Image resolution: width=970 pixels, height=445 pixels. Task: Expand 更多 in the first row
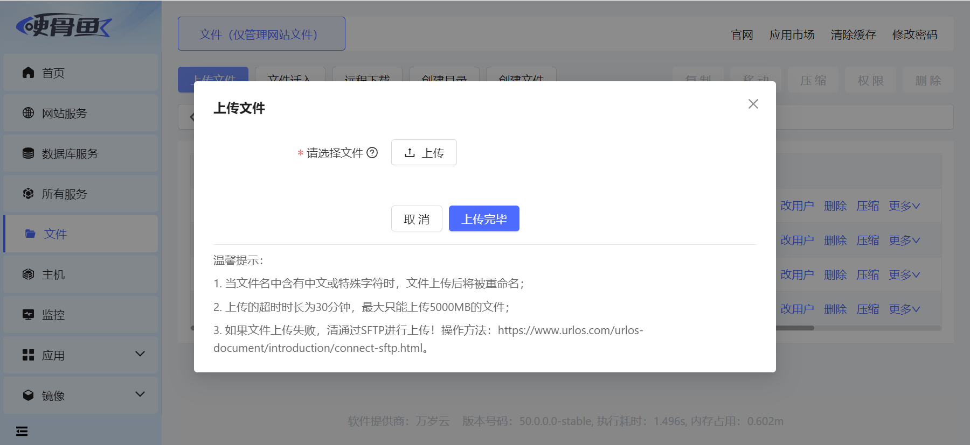905,206
